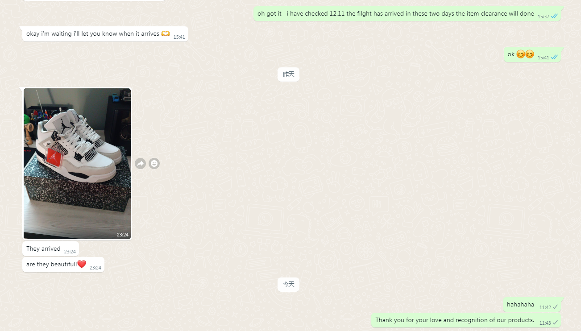Click the 今天 date separator
The height and width of the screenshot is (331, 581).
pos(288,284)
